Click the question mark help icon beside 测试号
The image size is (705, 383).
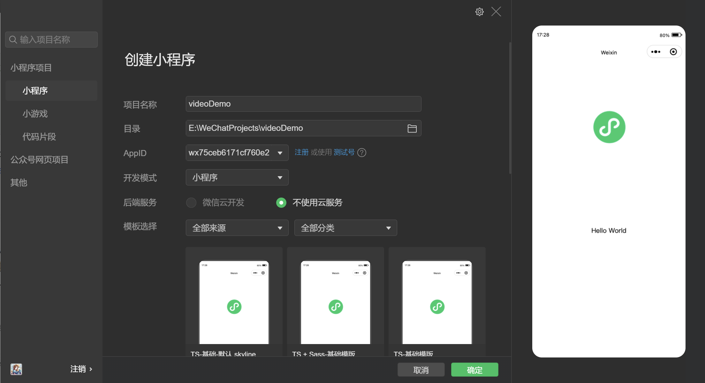(362, 153)
